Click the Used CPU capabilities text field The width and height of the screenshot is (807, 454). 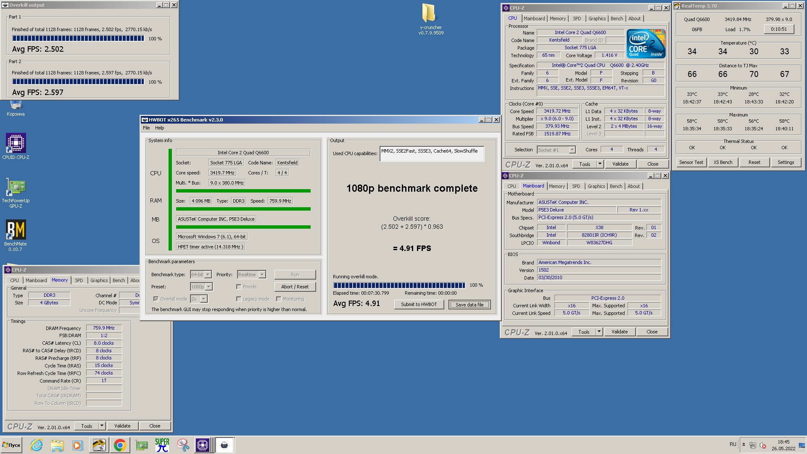[432, 153]
